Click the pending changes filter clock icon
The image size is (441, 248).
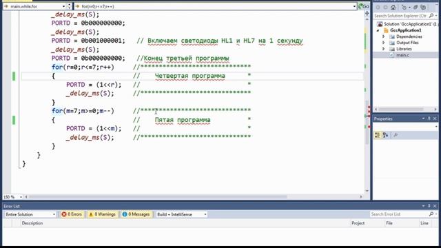tap(405, 8)
